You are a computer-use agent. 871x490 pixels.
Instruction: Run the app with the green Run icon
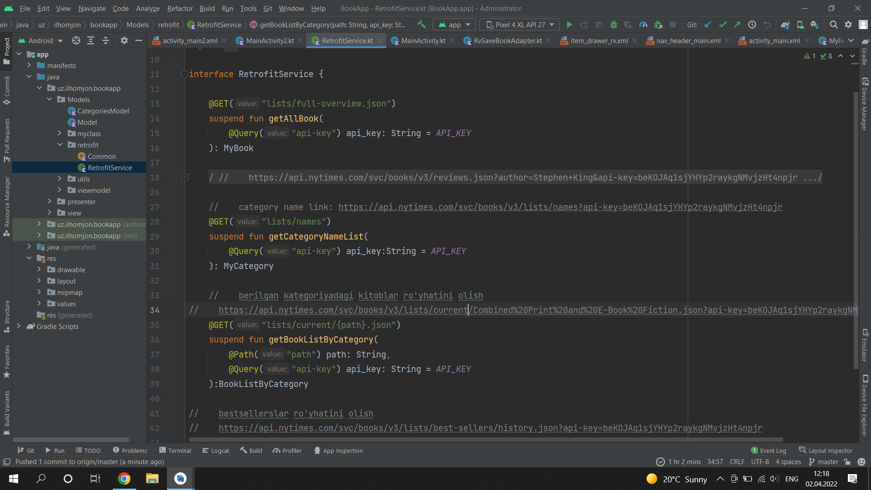pos(570,24)
